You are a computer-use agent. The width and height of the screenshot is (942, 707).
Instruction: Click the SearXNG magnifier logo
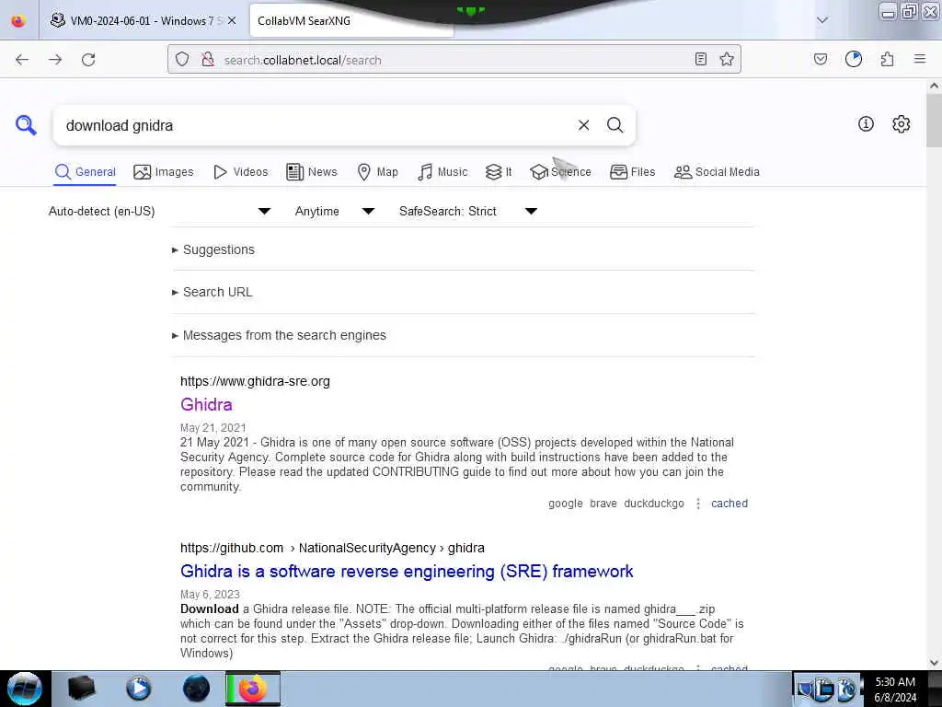[26, 125]
